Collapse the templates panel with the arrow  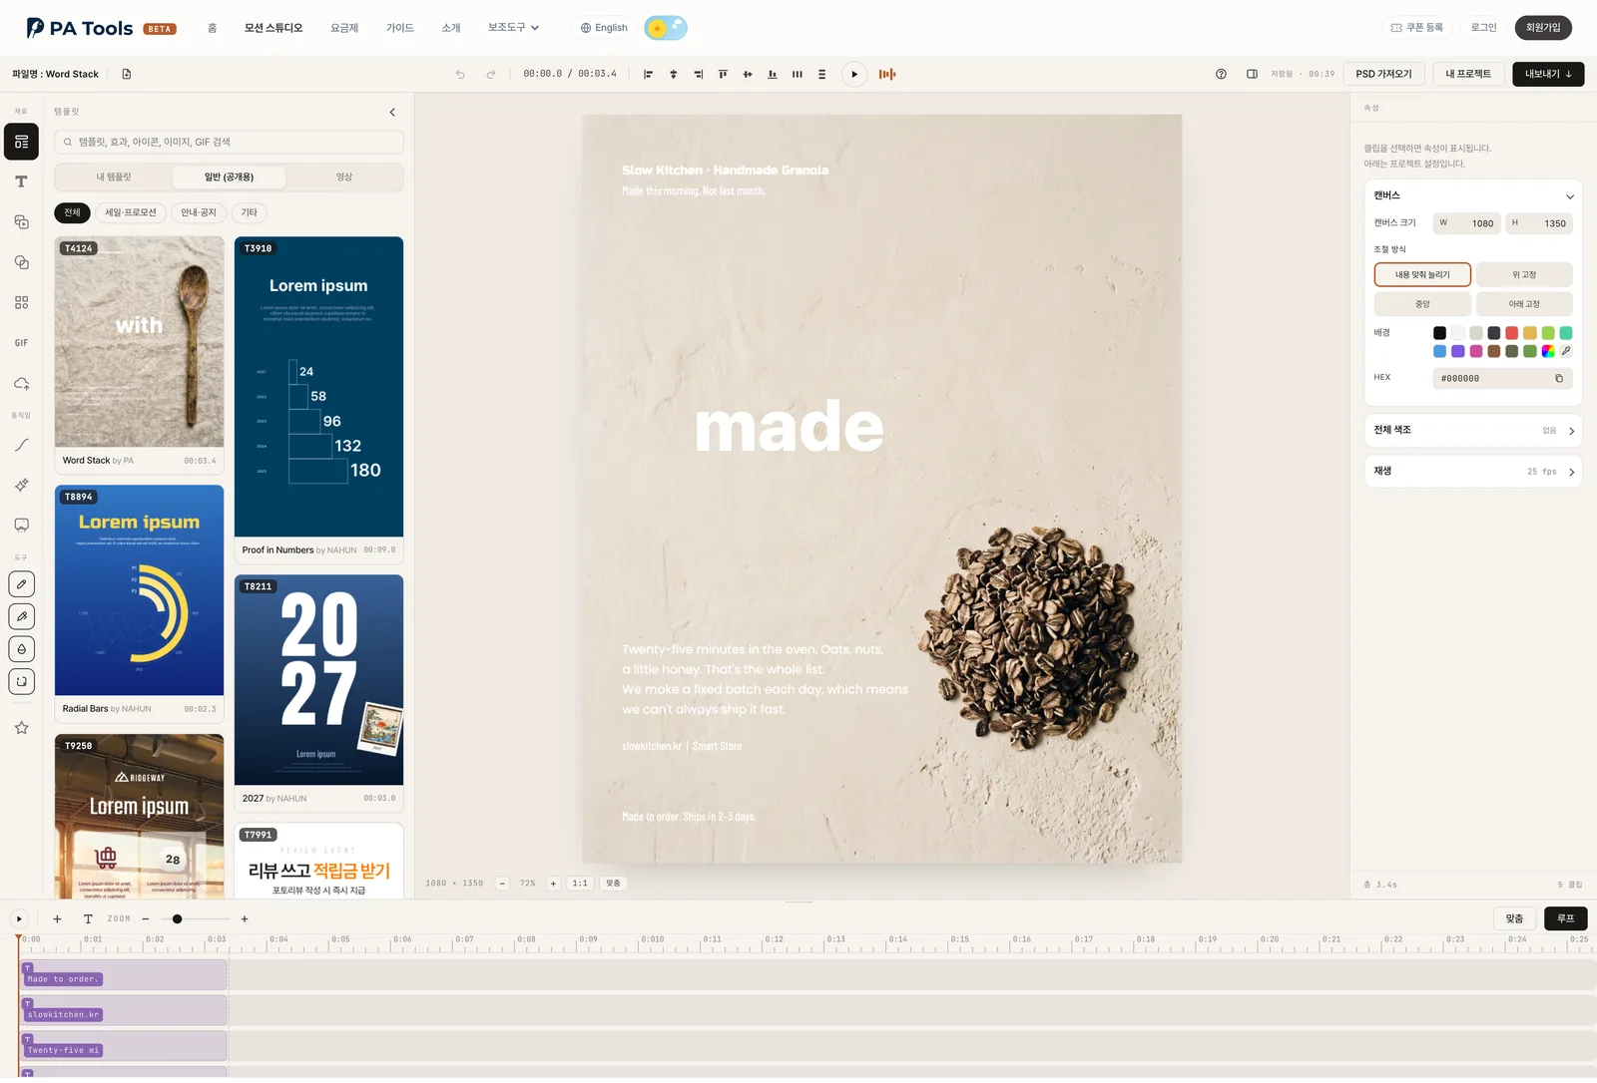coord(392,112)
